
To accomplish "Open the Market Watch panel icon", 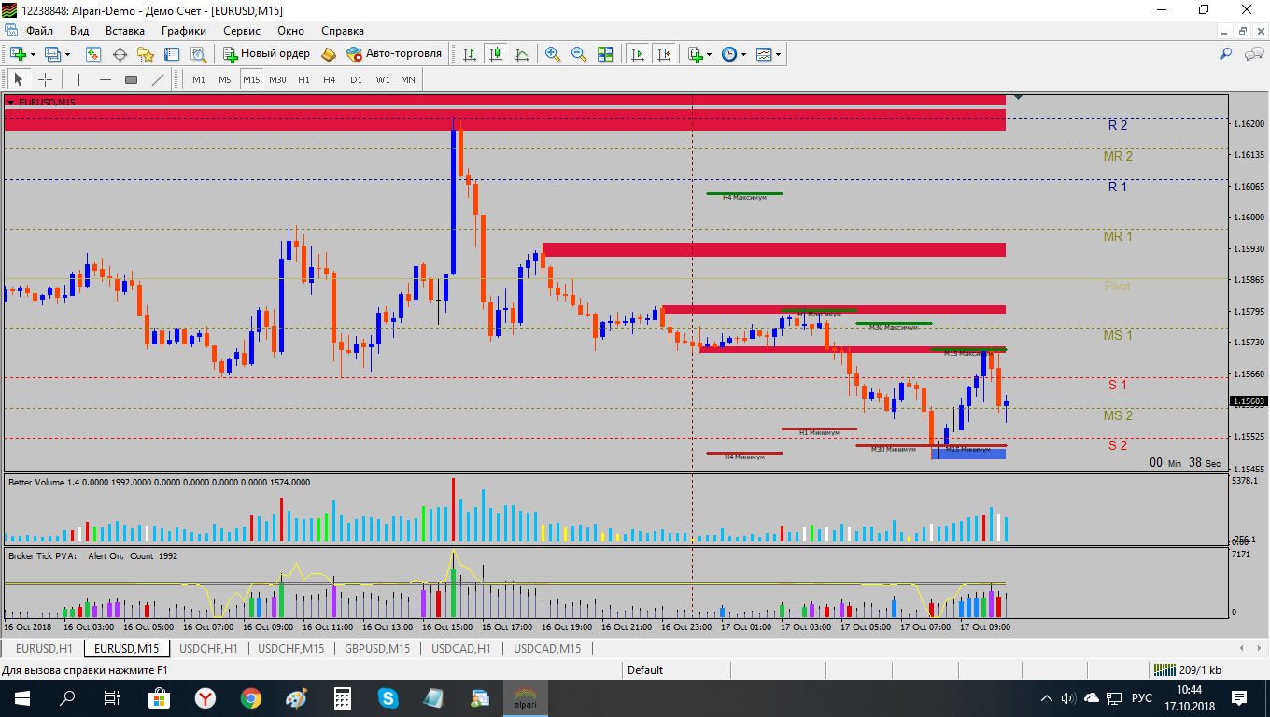I will (93, 54).
